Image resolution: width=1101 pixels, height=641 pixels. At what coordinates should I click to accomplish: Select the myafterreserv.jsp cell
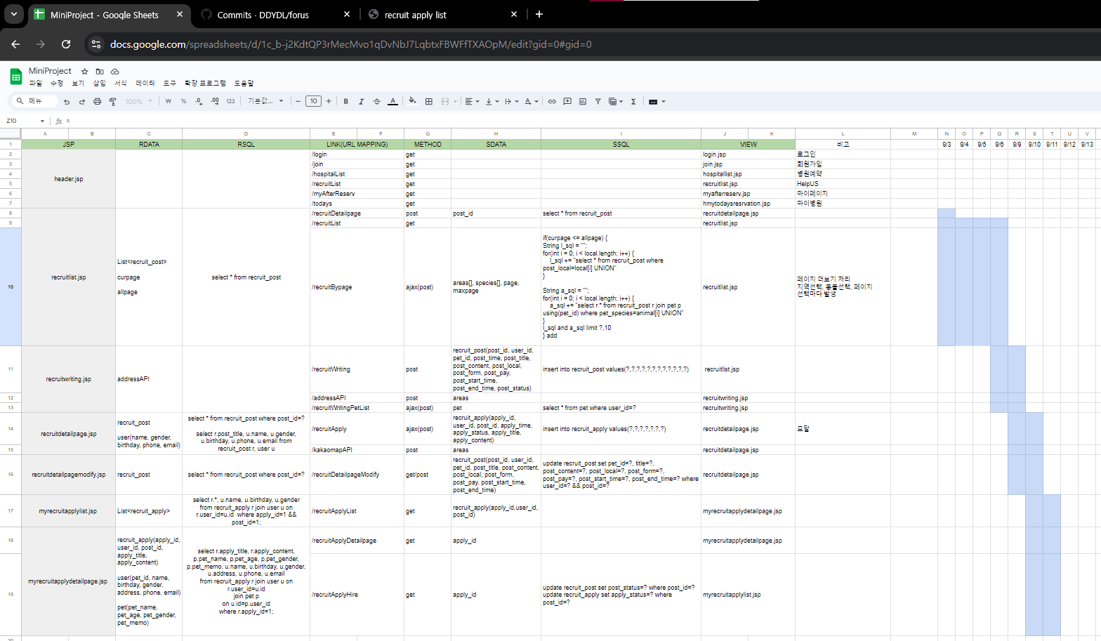pos(748,194)
